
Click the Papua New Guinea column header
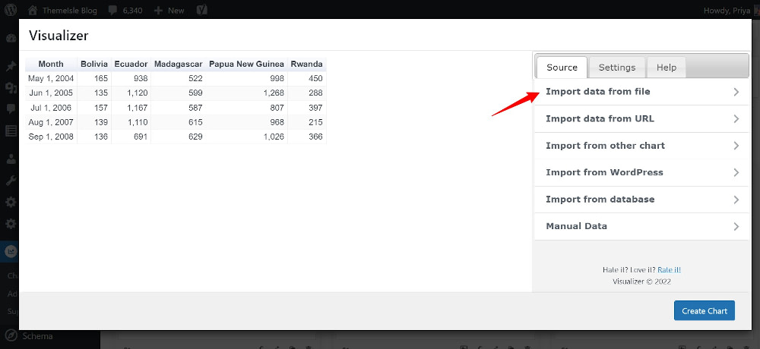(x=246, y=64)
